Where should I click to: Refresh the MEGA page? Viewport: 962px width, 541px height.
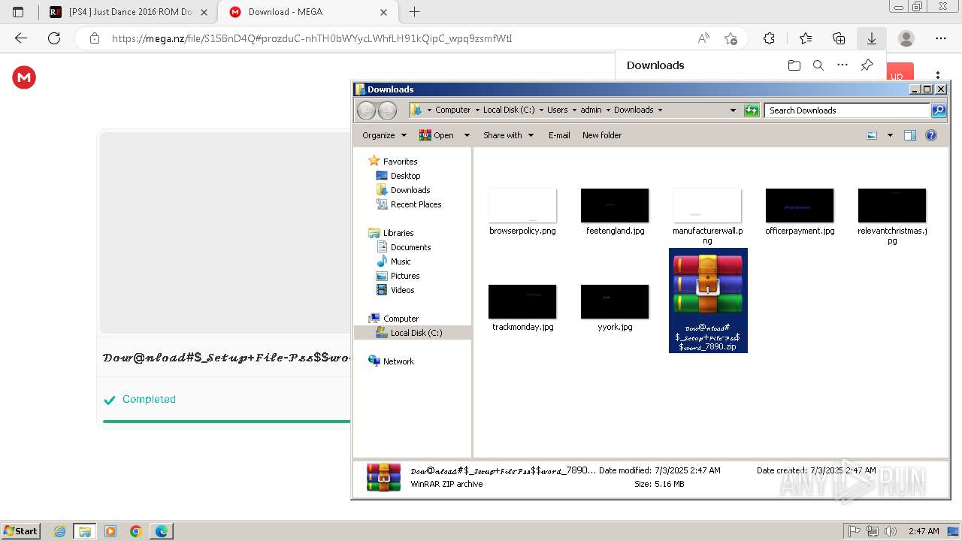point(54,38)
